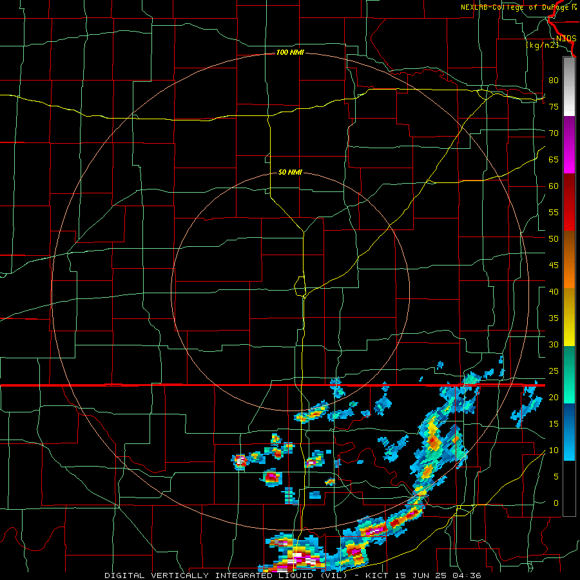The image size is (580, 580).
Task: Select the purple-magenta segment of the legend bar
Action: point(569,144)
